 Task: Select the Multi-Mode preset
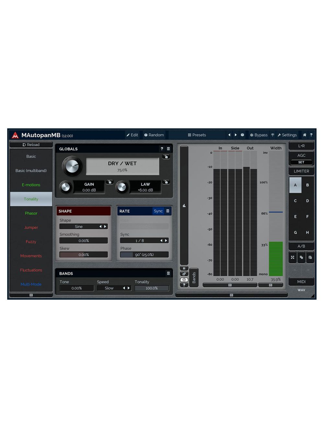tap(31, 284)
